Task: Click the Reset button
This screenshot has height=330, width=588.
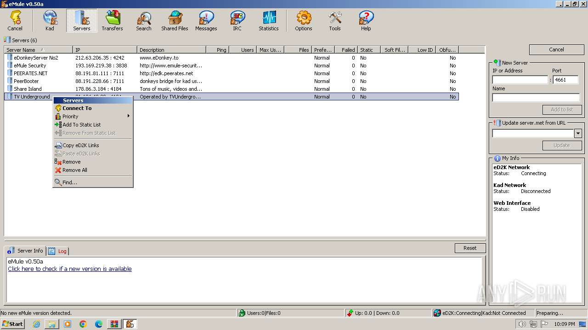Action: (x=470, y=248)
